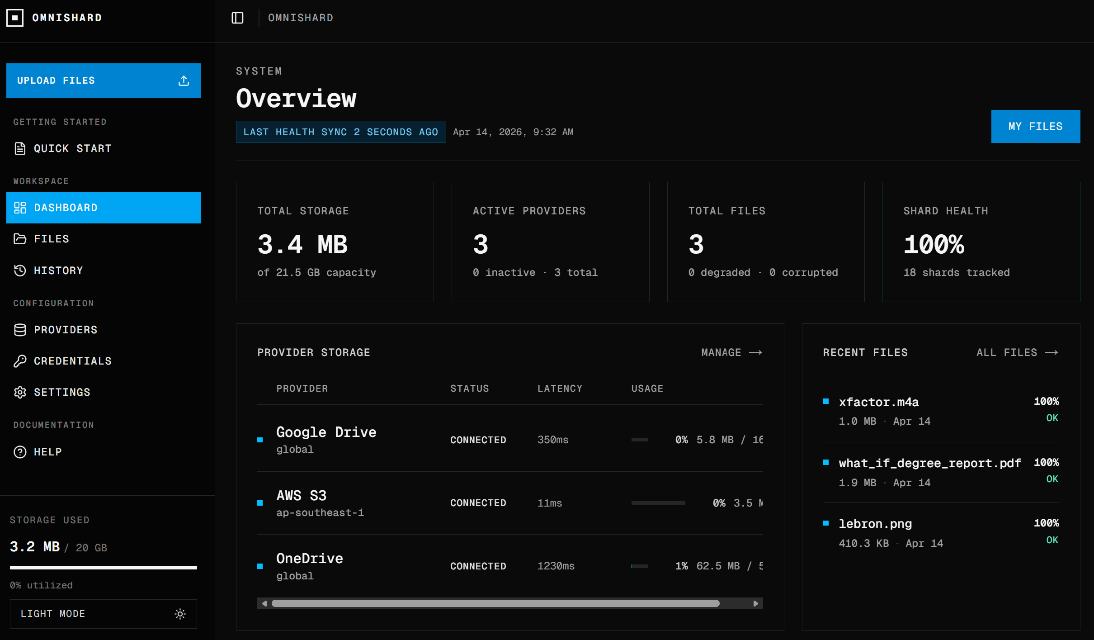Click the Credentials key icon
The width and height of the screenshot is (1094, 640).
click(20, 361)
